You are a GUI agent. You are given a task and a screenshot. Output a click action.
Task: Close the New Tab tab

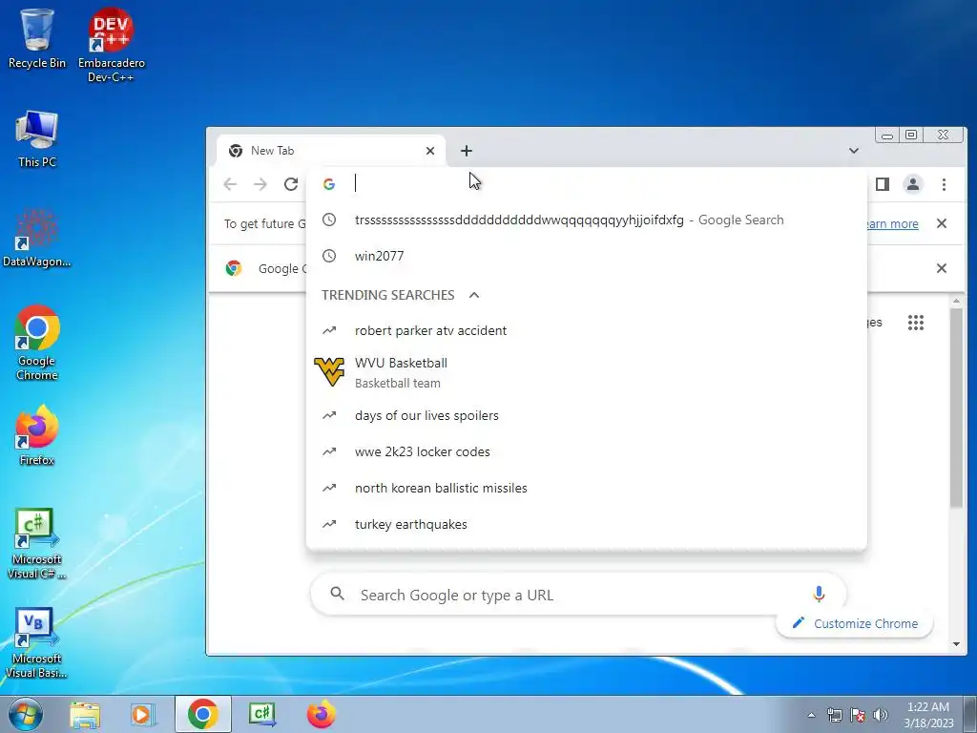pos(430,151)
